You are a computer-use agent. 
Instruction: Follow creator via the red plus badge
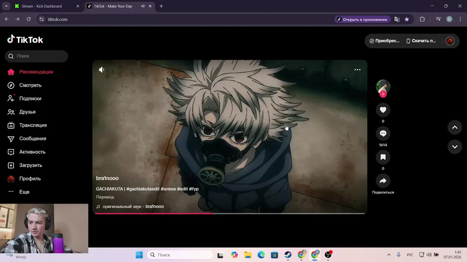pyautogui.click(x=383, y=94)
